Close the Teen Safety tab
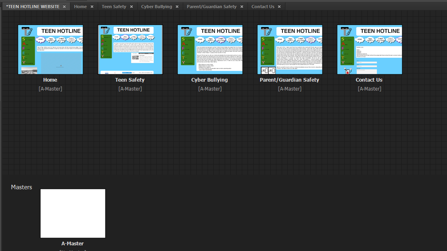The width and height of the screenshot is (447, 251). (131, 6)
